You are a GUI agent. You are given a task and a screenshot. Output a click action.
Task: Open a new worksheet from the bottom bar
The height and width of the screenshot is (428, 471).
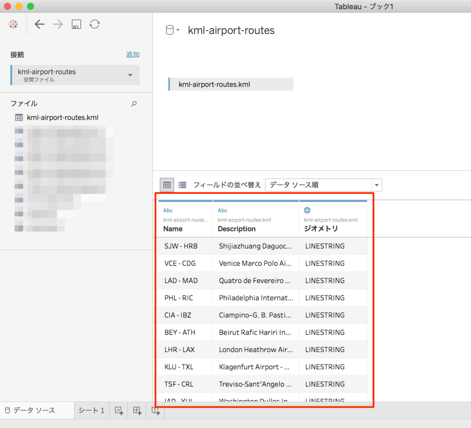pyautogui.click(x=118, y=410)
